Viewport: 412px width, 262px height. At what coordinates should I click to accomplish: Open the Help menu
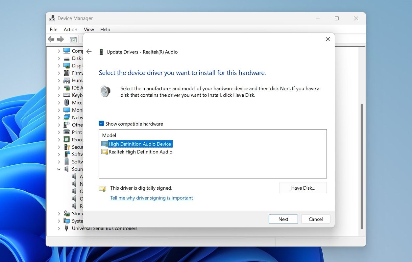point(105,29)
